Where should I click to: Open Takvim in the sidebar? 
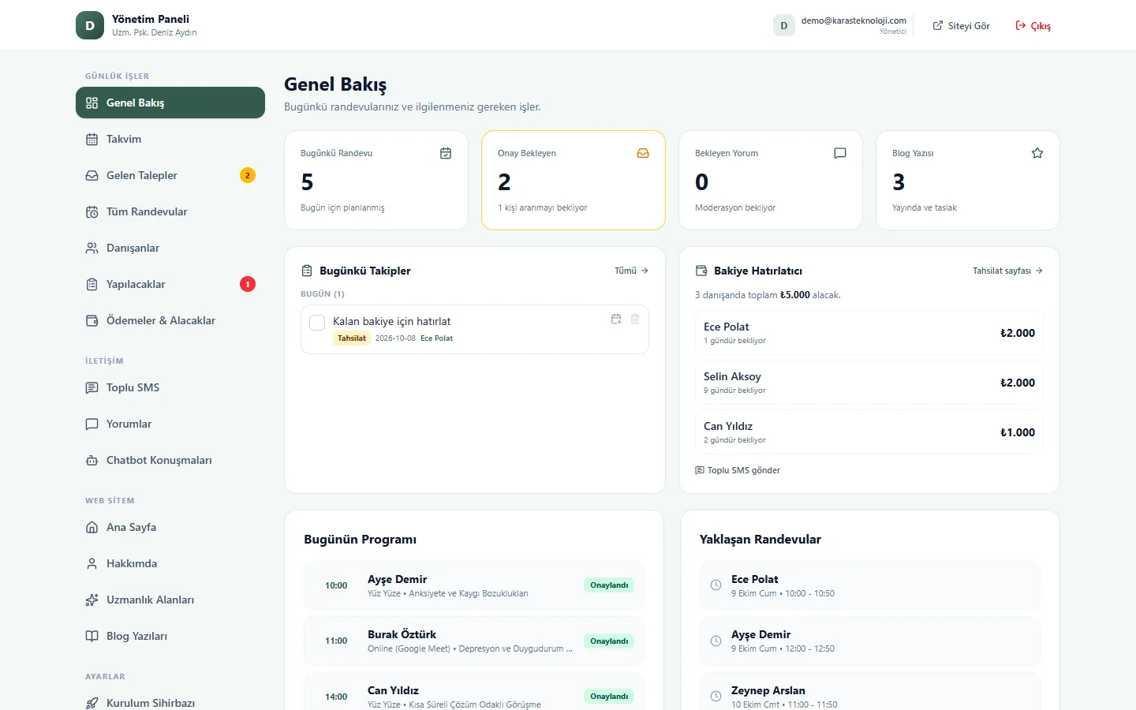pyautogui.click(x=170, y=139)
